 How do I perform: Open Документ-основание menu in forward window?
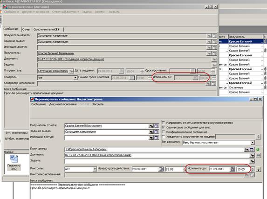63,104
